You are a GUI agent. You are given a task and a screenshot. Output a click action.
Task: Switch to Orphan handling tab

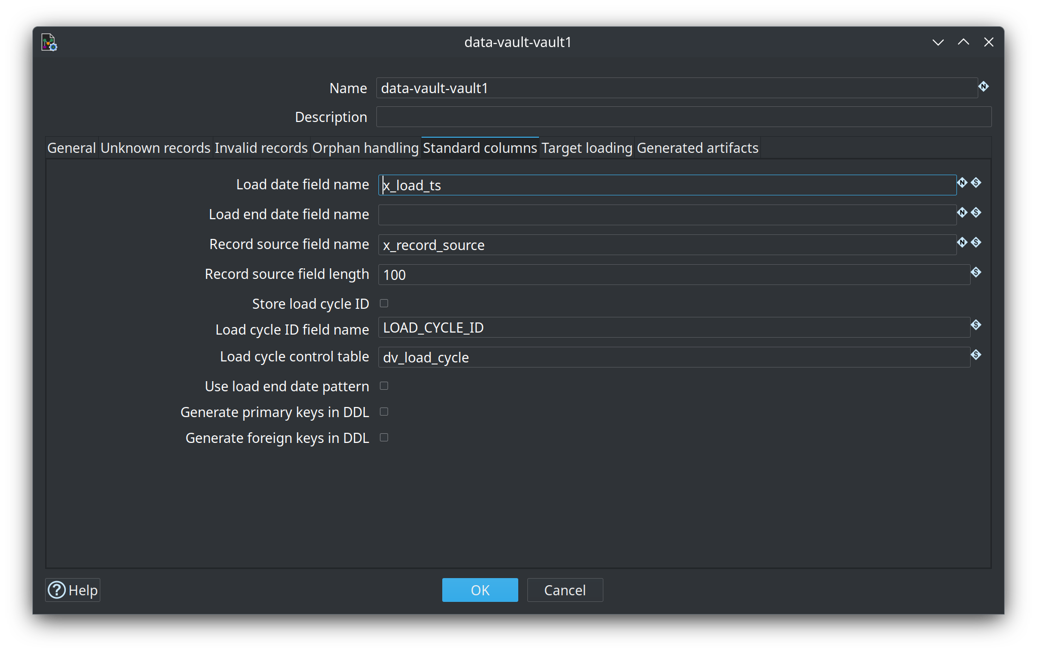coord(365,148)
